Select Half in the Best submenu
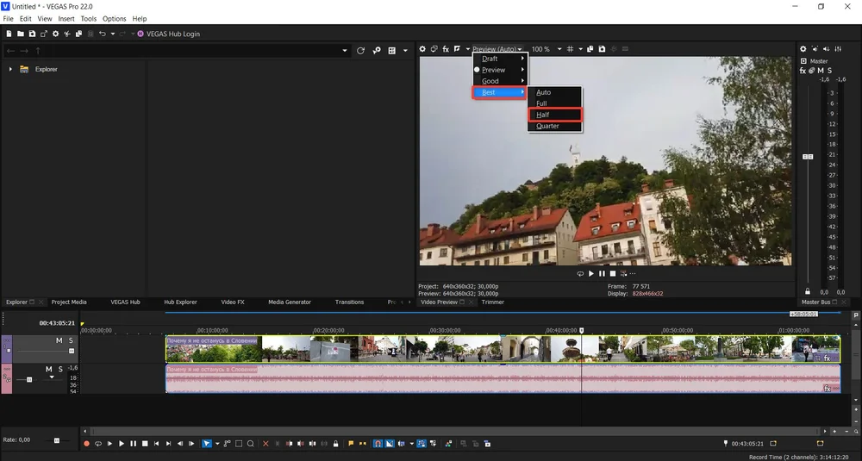 pos(543,115)
